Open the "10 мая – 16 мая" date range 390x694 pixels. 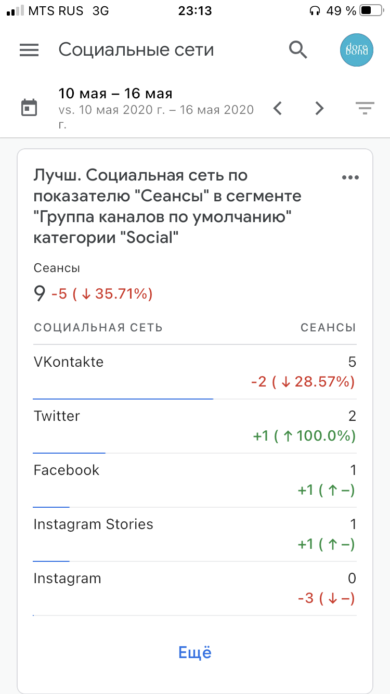[x=115, y=94]
